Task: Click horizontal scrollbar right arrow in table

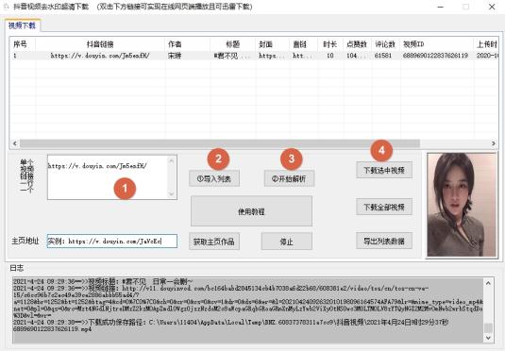Action: point(494,143)
